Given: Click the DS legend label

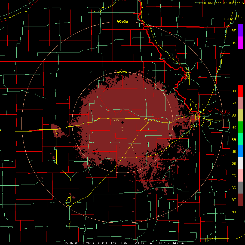Looking at the screenshot, I should tap(234, 164).
